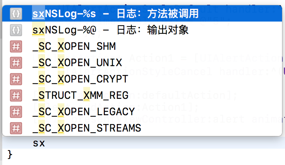Click the snippet braces icon beside sxNSLog-%s
The height and width of the screenshot is (165, 285).
pyautogui.click(x=16, y=14)
